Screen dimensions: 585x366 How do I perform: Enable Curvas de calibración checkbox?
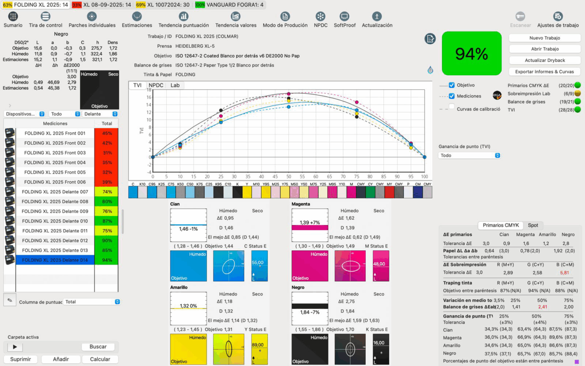click(x=452, y=107)
